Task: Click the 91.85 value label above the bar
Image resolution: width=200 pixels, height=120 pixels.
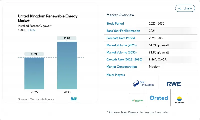Action: [x=67, y=38]
